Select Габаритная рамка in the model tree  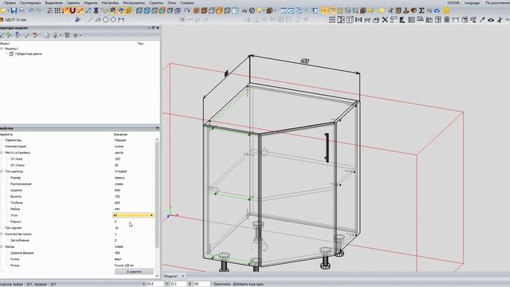28,53
